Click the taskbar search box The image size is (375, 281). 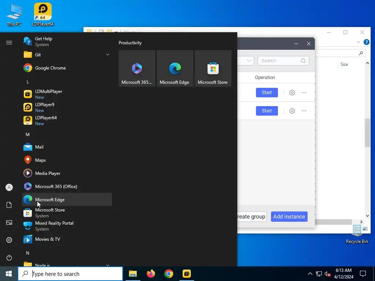[70, 274]
